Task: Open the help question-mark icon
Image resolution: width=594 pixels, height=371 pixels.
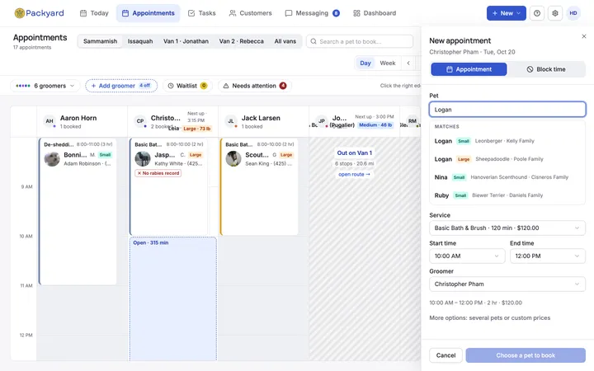Action: 537,13
